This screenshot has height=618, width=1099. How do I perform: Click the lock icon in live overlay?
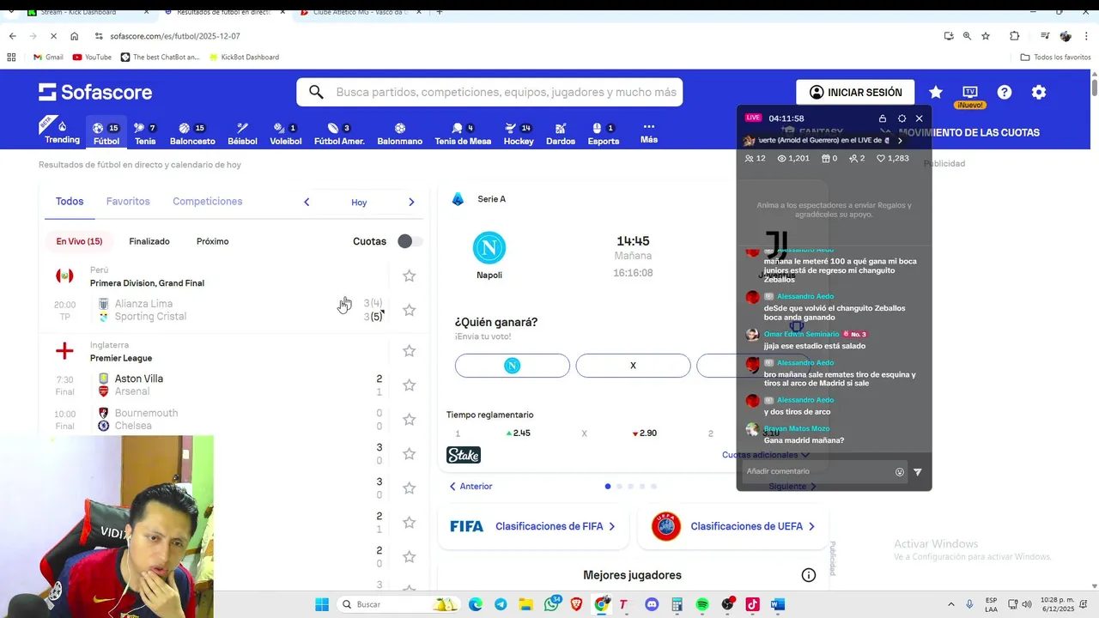pyautogui.click(x=883, y=118)
